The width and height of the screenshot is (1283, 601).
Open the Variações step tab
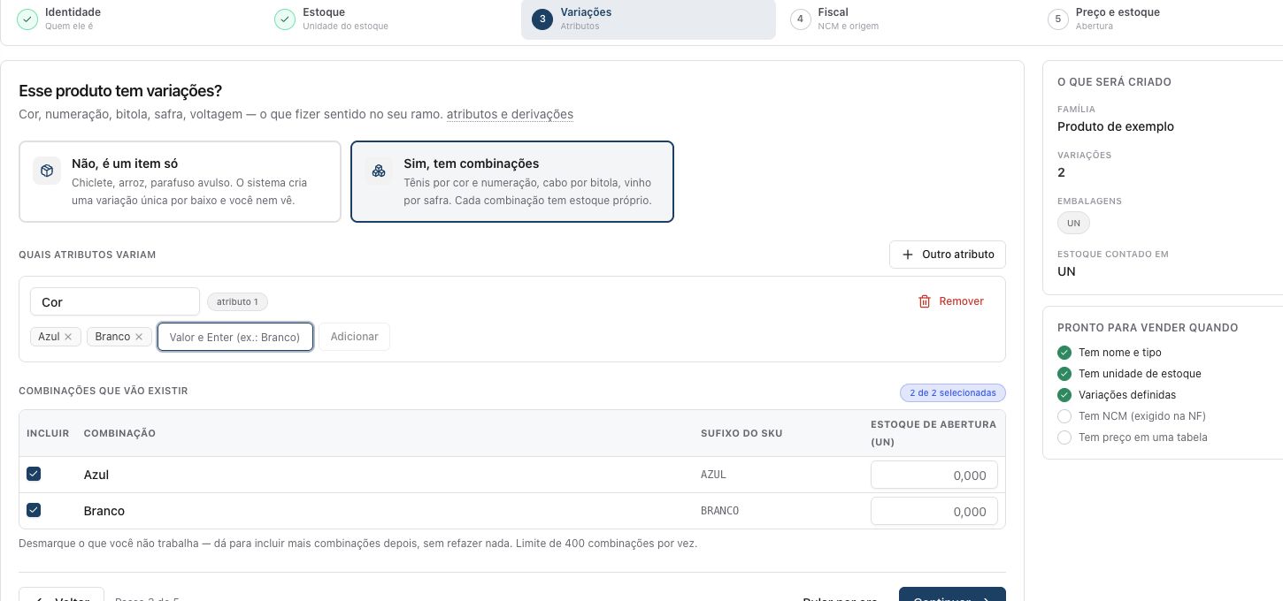[648, 19]
